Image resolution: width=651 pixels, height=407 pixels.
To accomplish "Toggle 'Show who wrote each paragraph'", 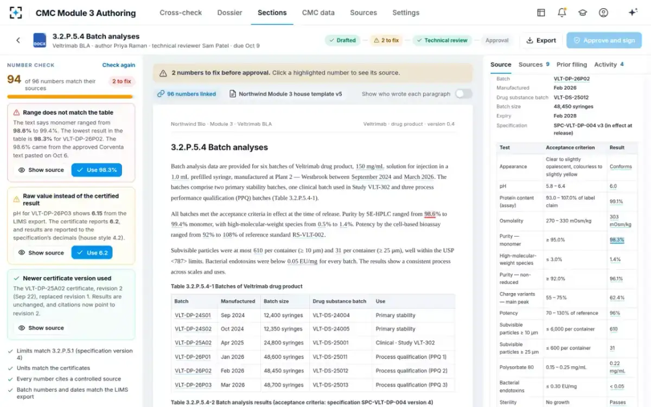I will click(x=463, y=94).
